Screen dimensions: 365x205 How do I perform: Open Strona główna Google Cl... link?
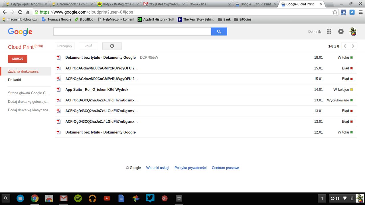(x=29, y=93)
